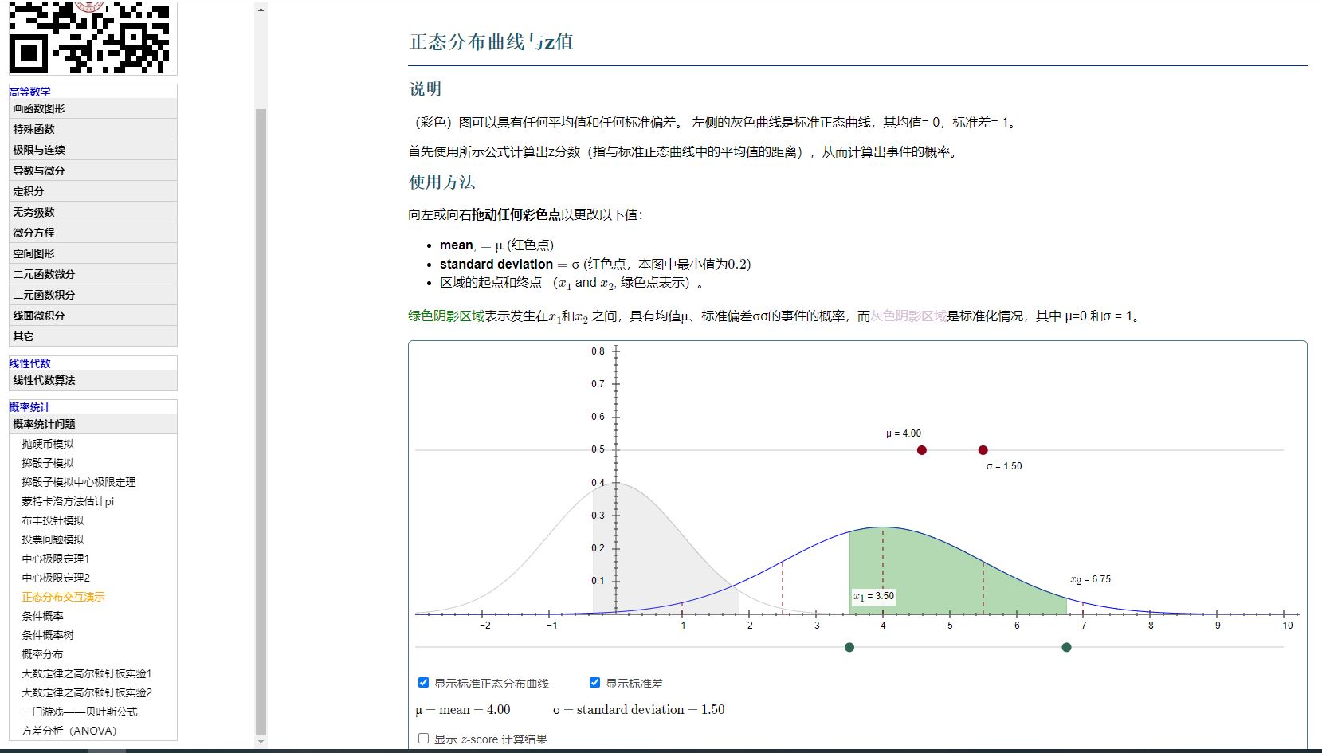
Task: Click sidebar scroll up arrow
Action: pos(261,10)
